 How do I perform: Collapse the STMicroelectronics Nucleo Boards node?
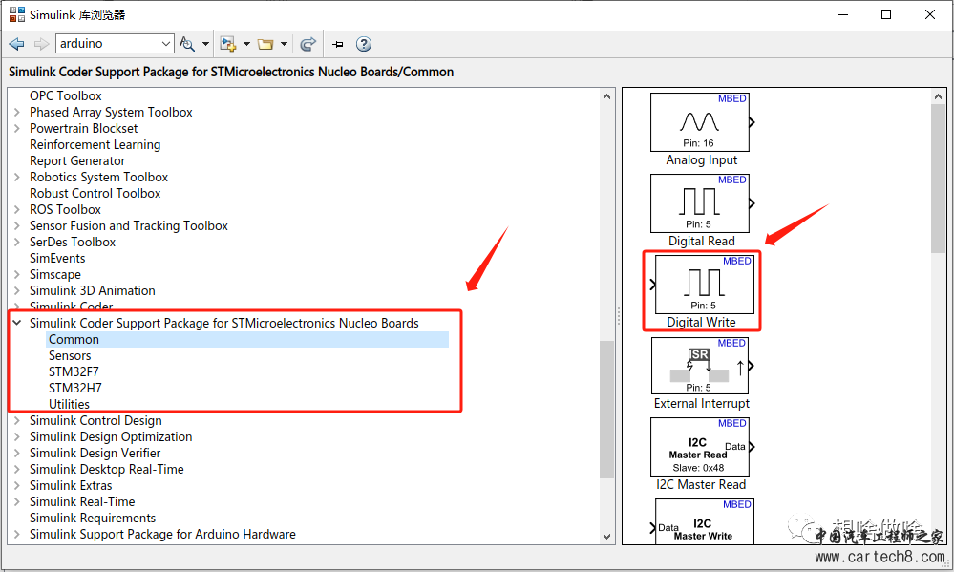17,323
